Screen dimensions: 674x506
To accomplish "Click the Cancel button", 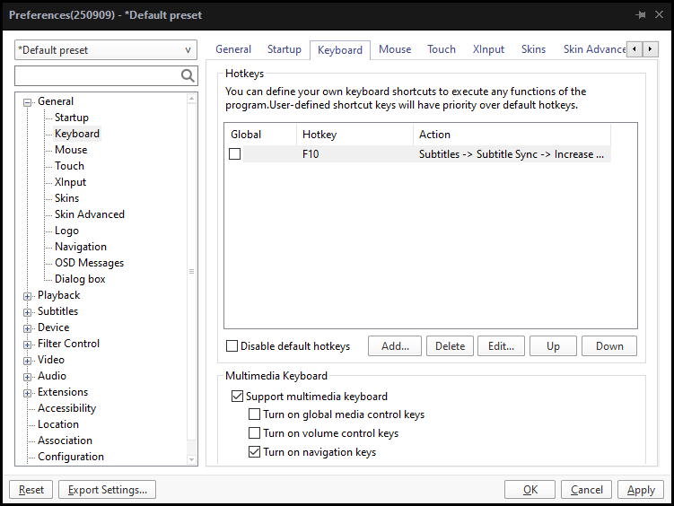I will tap(586, 490).
